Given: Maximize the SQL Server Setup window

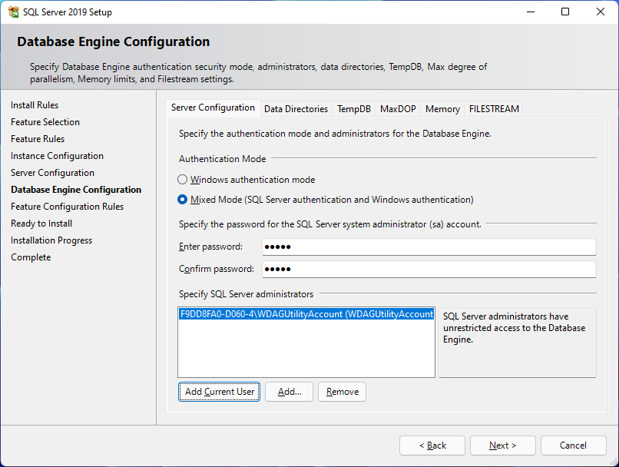Looking at the screenshot, I should [x=565, y=12].
